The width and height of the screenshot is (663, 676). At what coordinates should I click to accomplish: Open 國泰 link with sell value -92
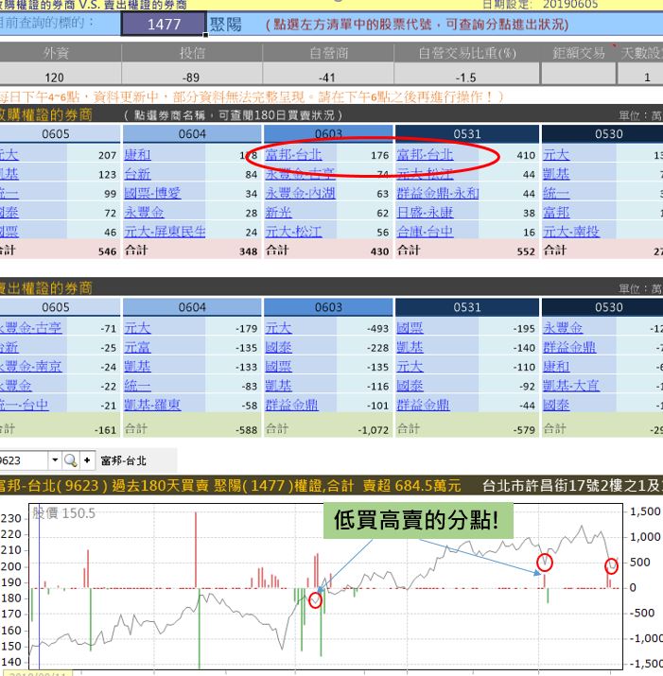pyautogui.click(x=410, y=386)
